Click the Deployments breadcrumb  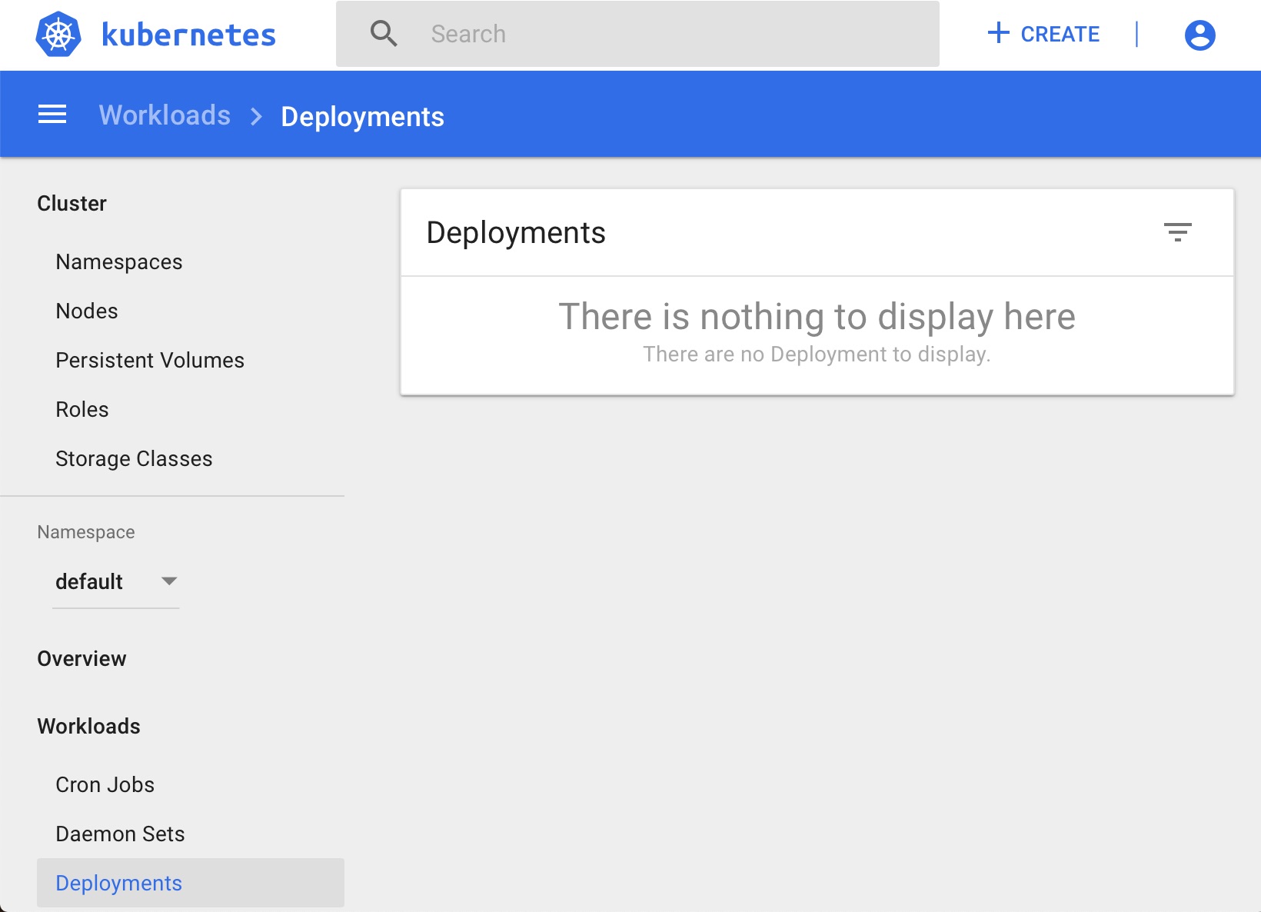(x=362, y=117)
